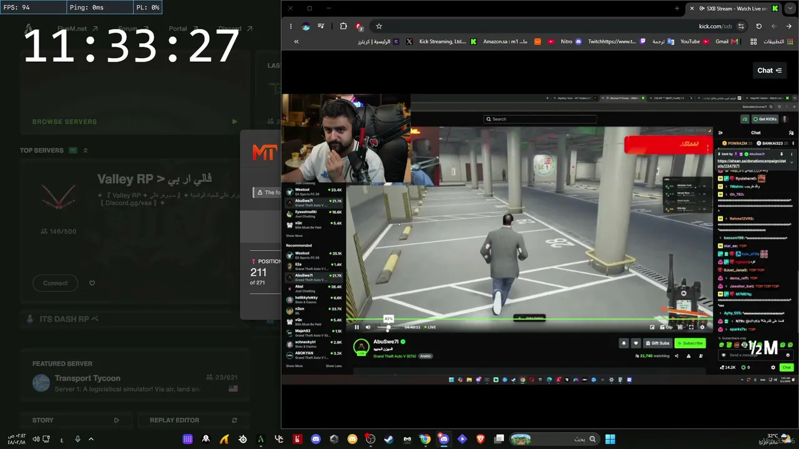
Task: Open the Gmail bookmark
Action: coord(727,42)
